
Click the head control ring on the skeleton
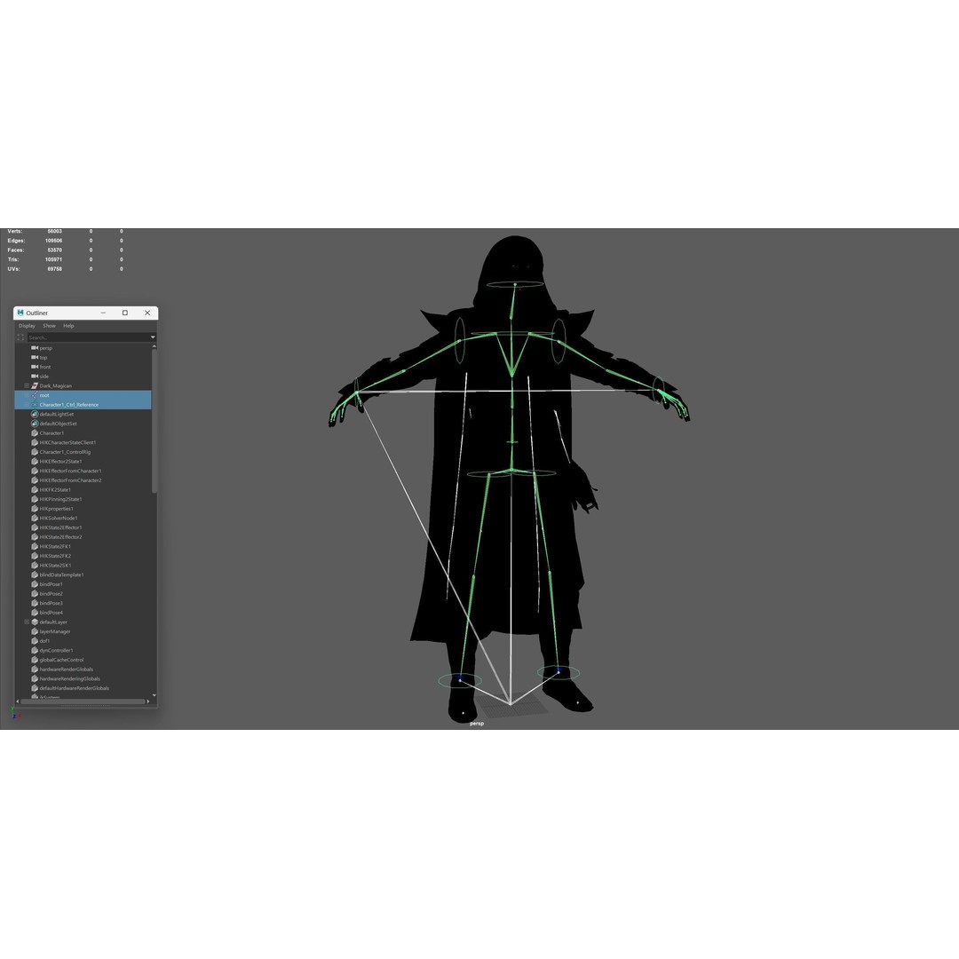click(x=515, y=284)
